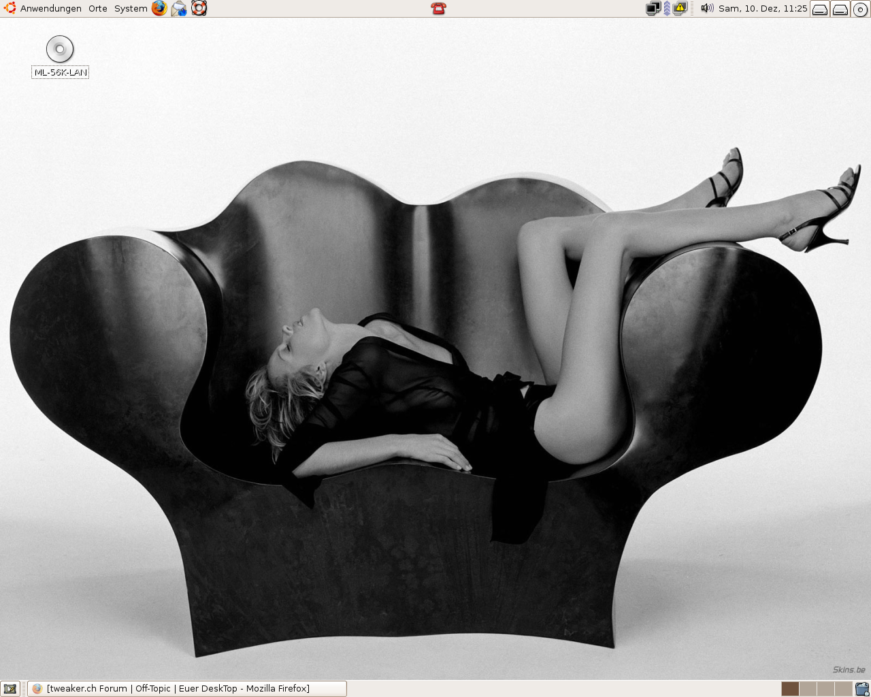Click the lifebuoy help icon
The height and width of the screenshot is (697, 871).
(x=199, y=8)
